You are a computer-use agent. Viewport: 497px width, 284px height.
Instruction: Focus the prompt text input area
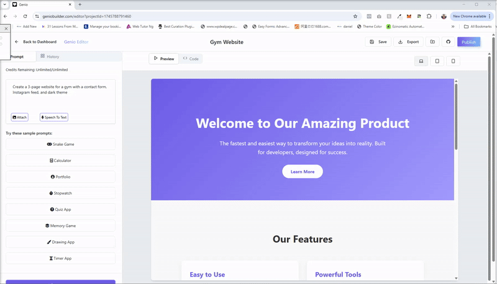(x=60, y=96)
